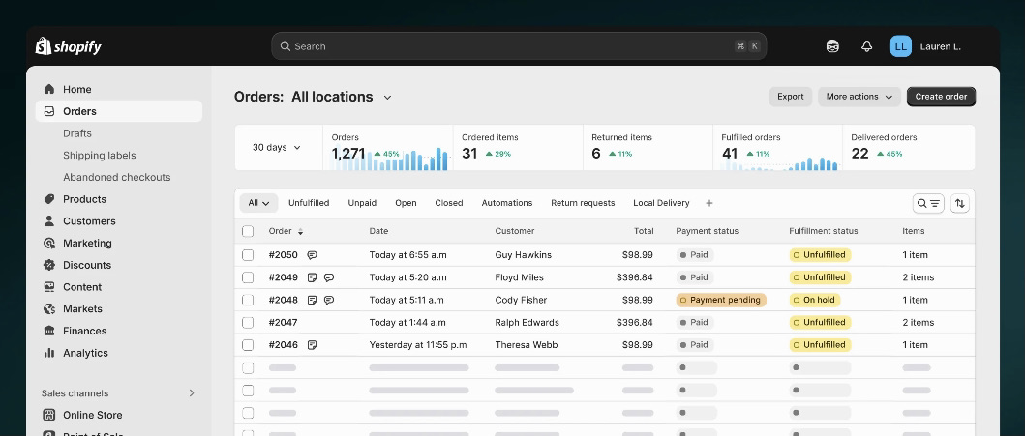
Task: Click note icon on order #2049
Action: tap(313, 277)
